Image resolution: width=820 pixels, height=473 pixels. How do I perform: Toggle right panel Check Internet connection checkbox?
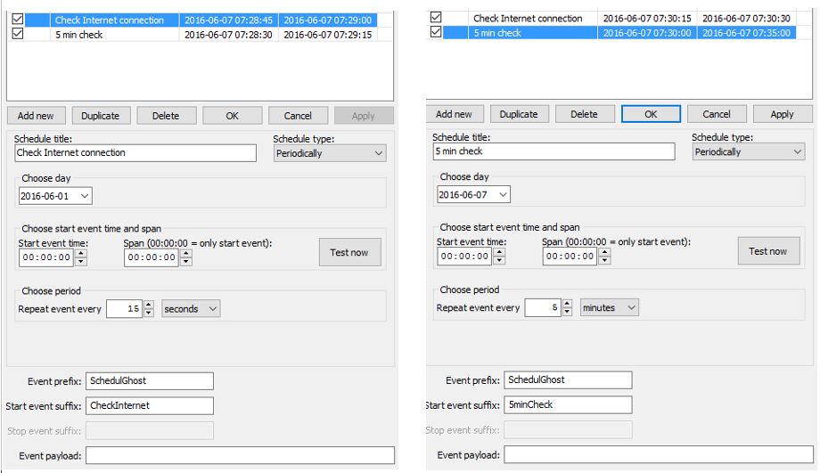[x=436, y=17]
